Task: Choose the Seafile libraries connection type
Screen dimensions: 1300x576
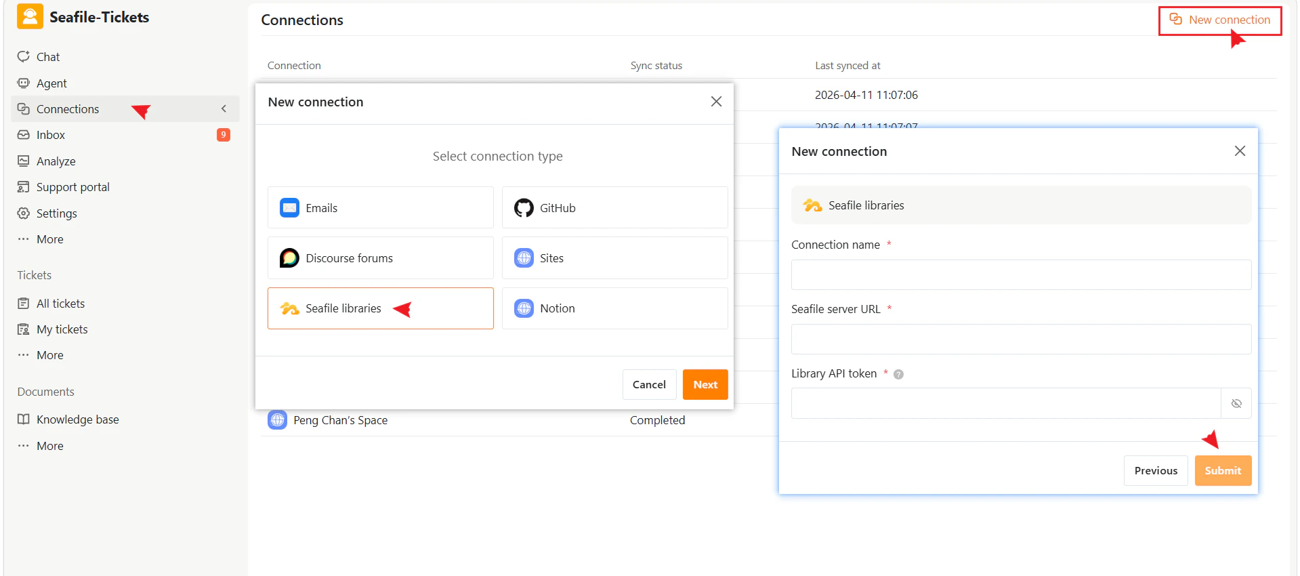Action: point(381,308)
